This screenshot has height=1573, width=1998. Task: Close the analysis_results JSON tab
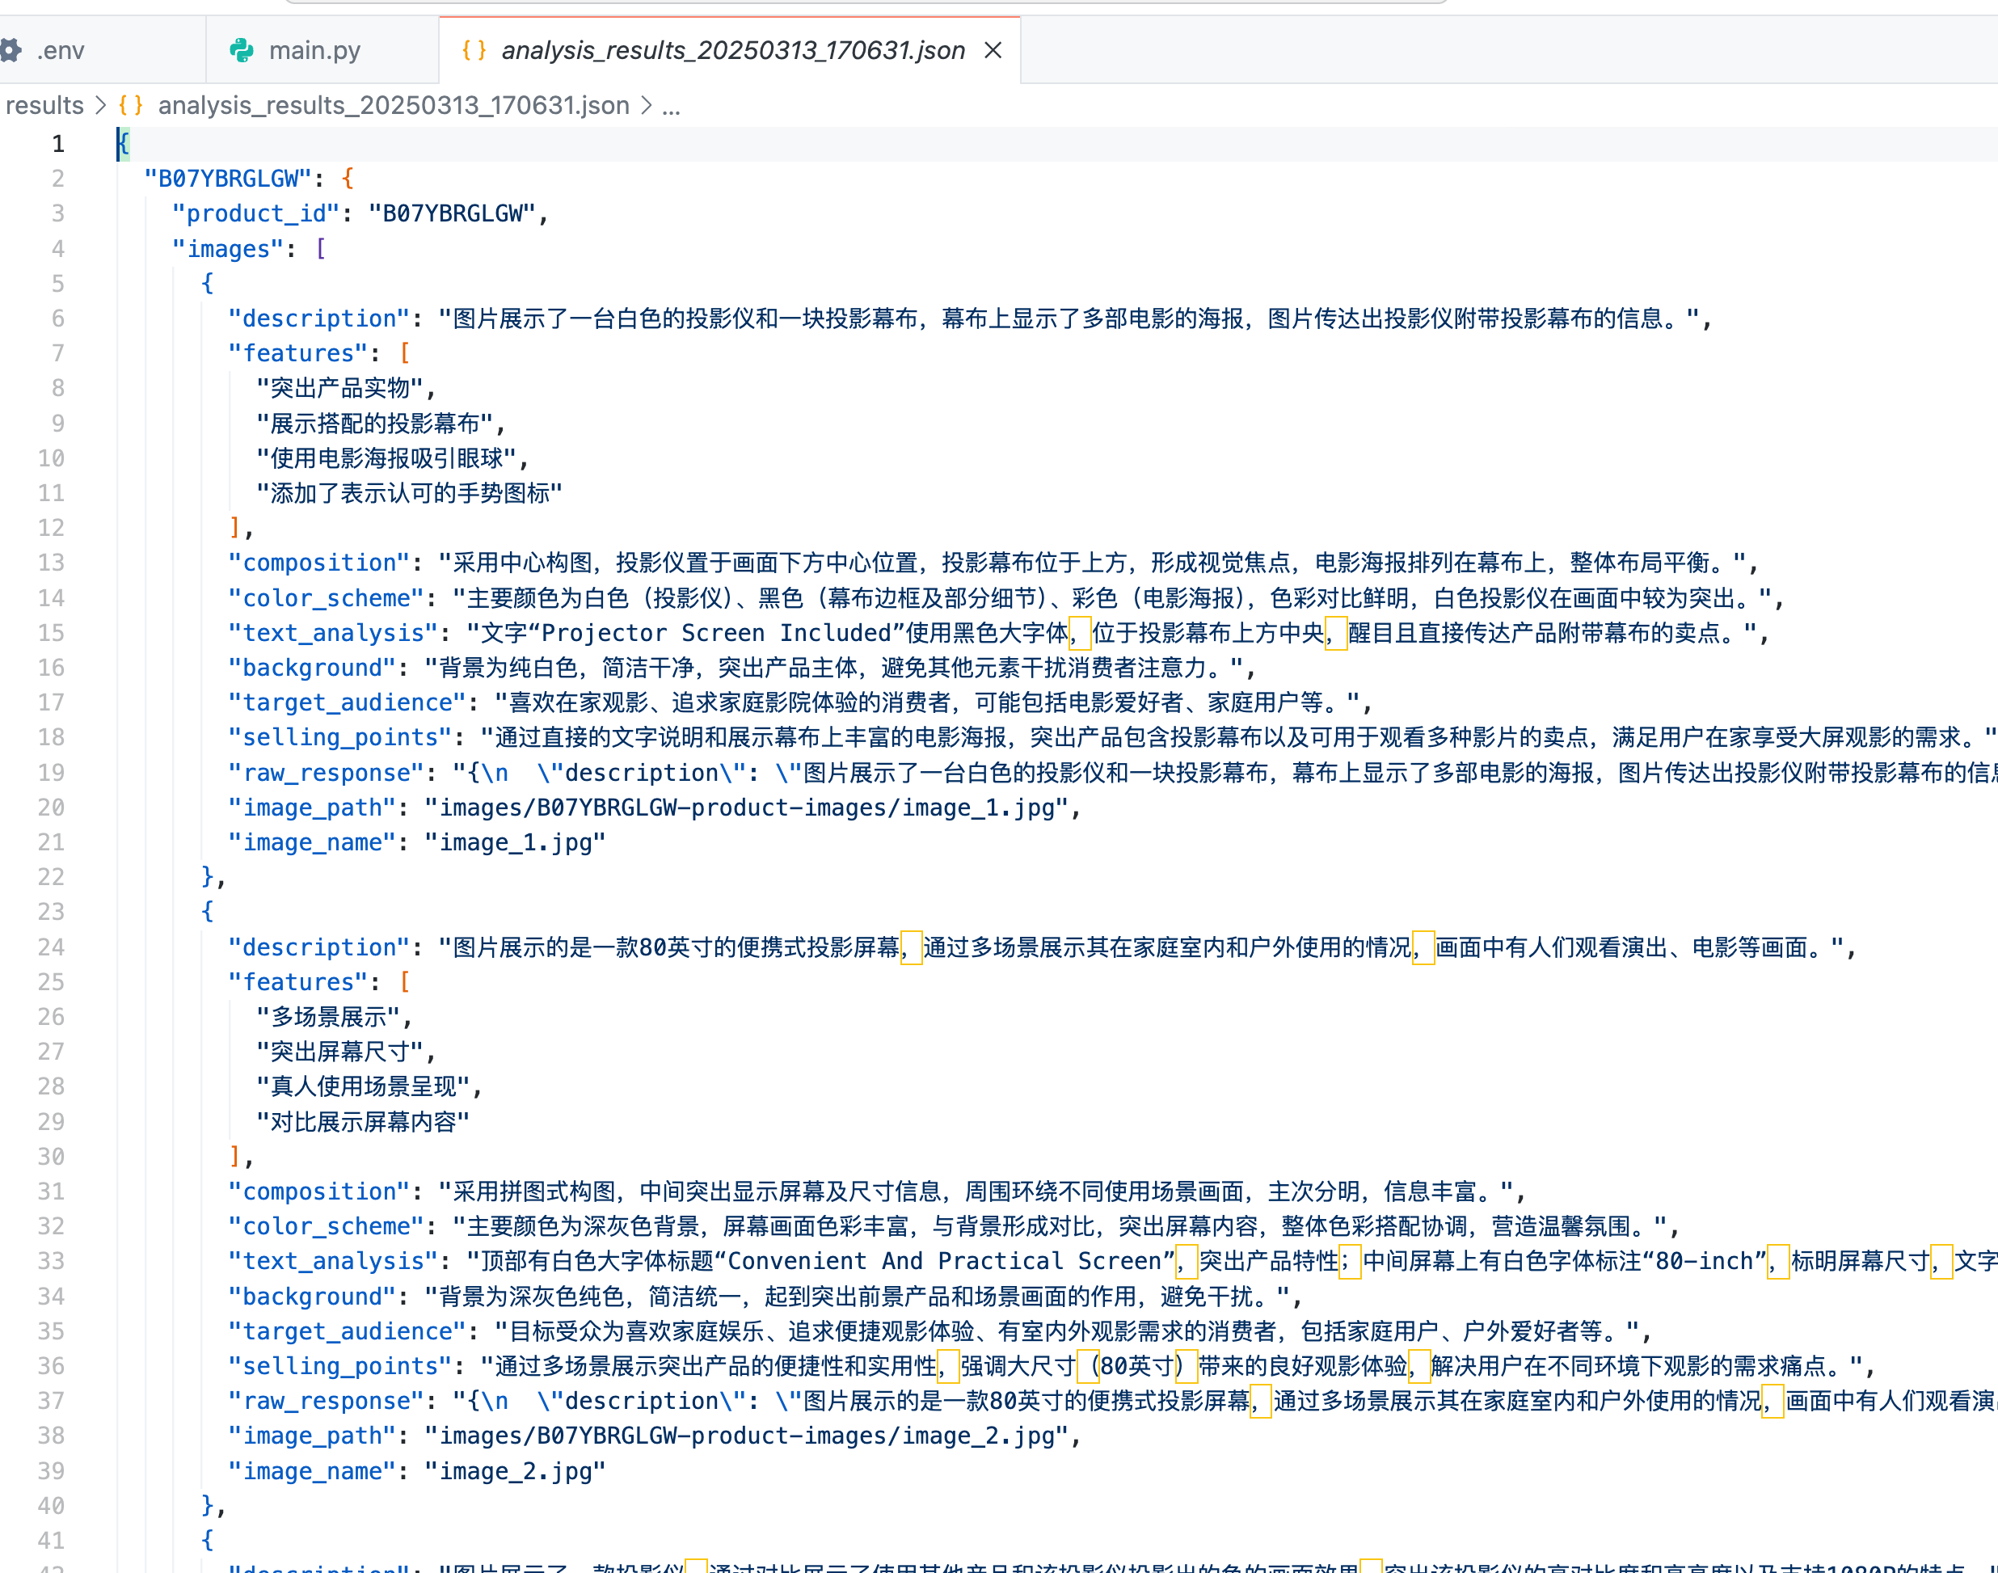(x=993, y=50)
